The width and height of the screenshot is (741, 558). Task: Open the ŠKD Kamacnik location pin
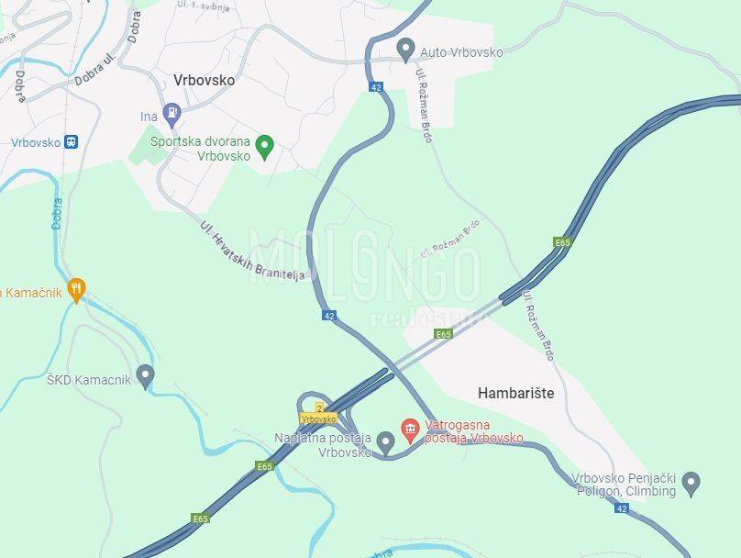pyautogui.click(x=145, y=376)
